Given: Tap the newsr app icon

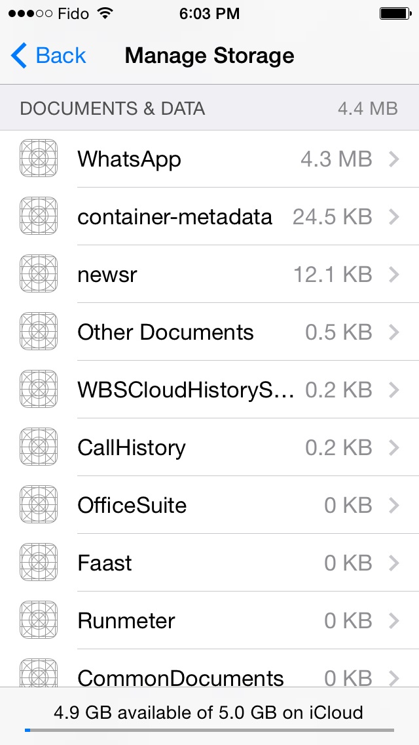Looking at the screenshot, I should pyautogui.click(x=39, y=273).
